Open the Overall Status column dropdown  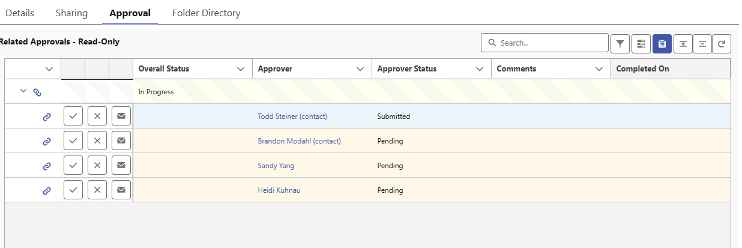tap(241, 69)
